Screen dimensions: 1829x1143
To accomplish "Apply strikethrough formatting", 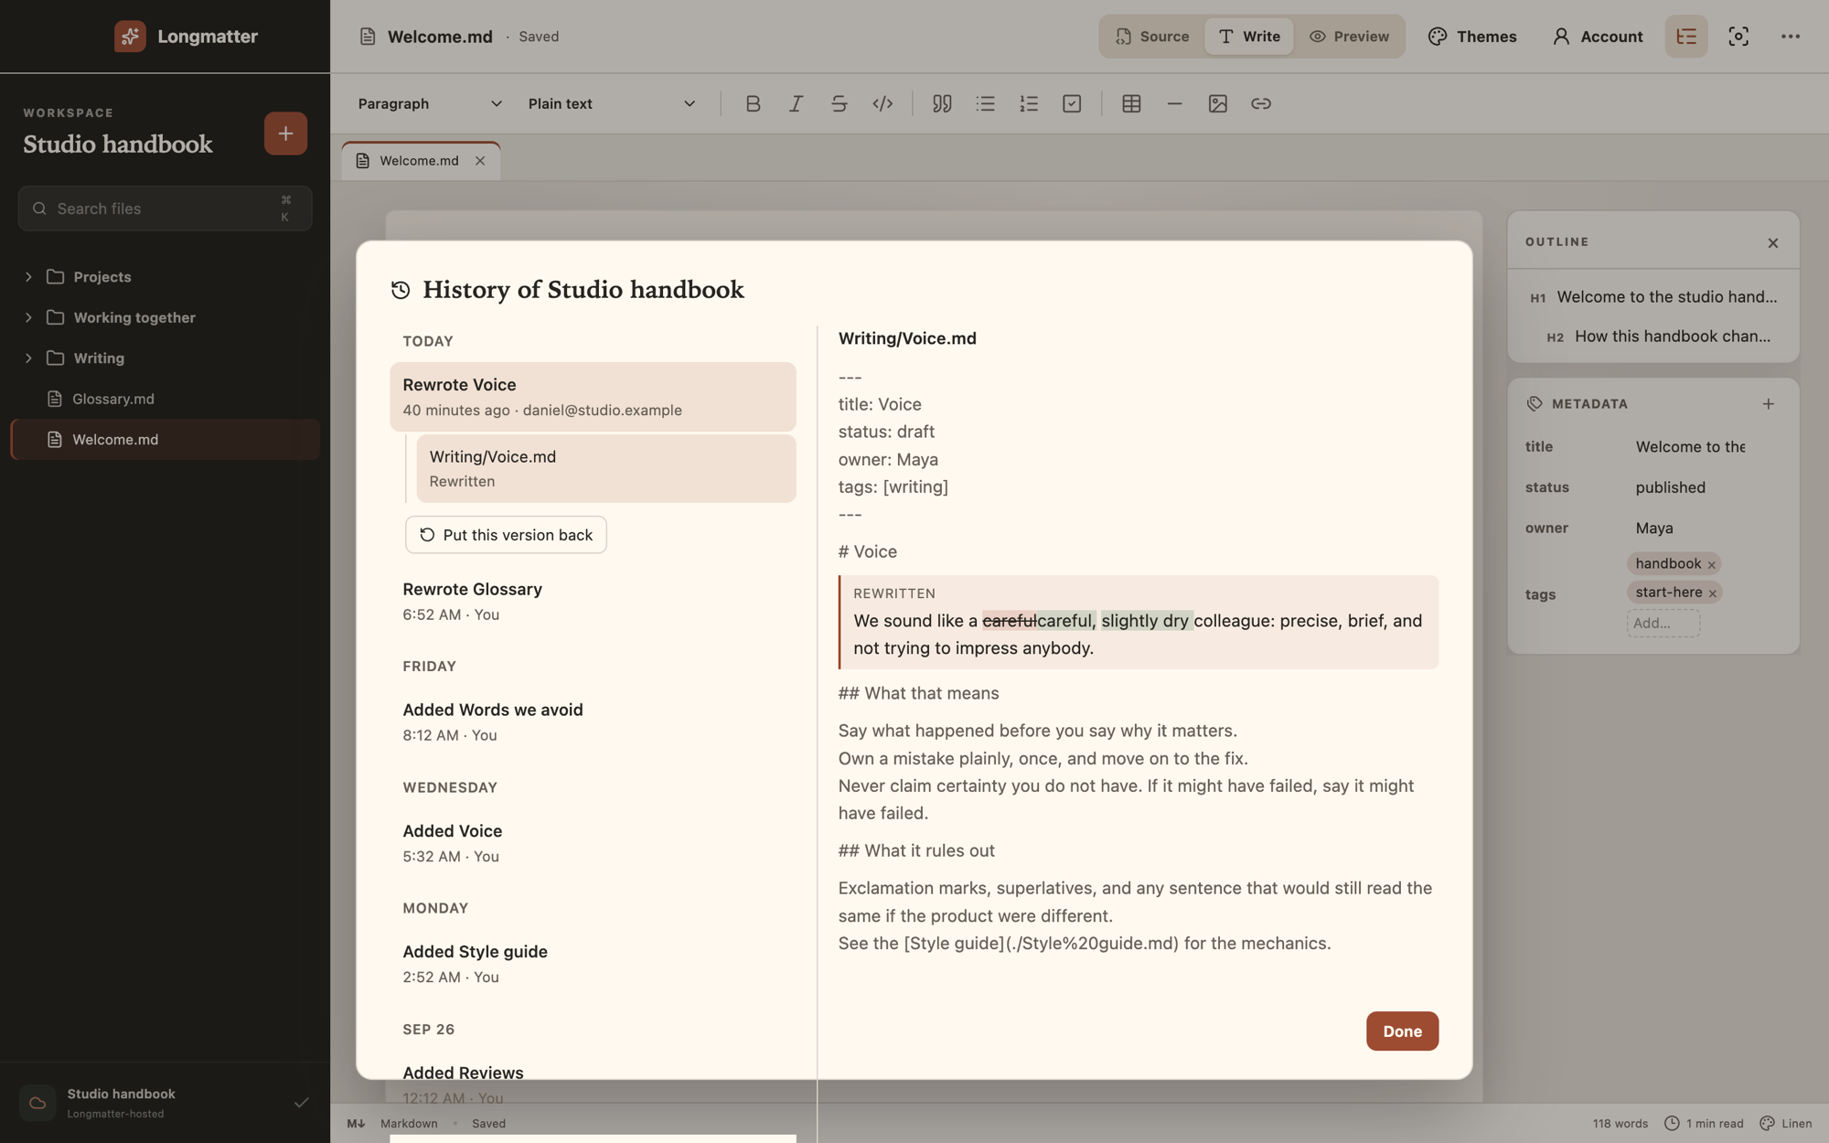I will coord(839,103).
